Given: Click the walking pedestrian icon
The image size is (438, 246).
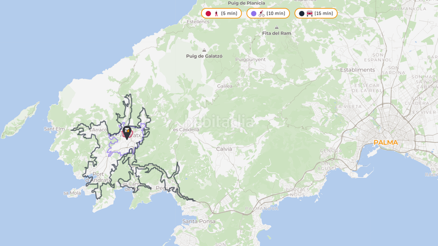Looking at the screenshot, I should click(216, 13).
